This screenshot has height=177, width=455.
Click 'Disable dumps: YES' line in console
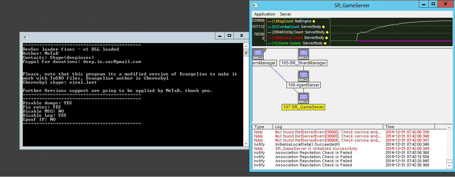pyautogui.click(x=47, y=103)
